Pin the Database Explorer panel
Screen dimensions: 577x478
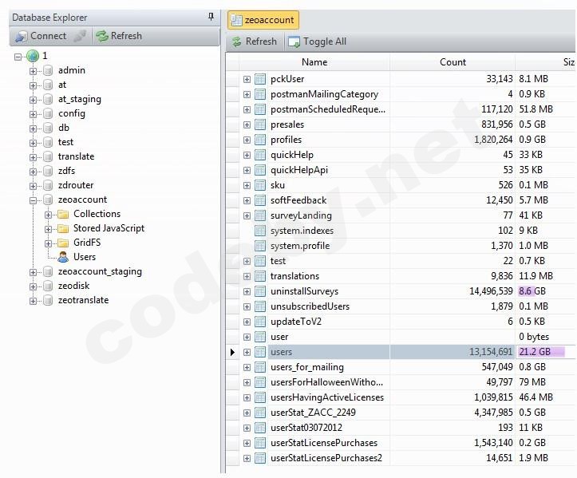(x=211, y=17)
